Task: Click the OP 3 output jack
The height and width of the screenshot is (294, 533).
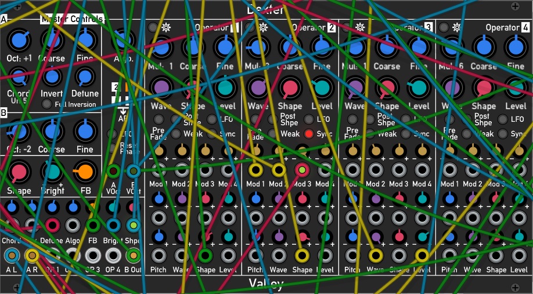Action: click(93, 256)
